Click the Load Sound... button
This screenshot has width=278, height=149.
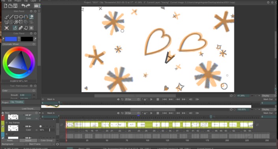point(28,109)
